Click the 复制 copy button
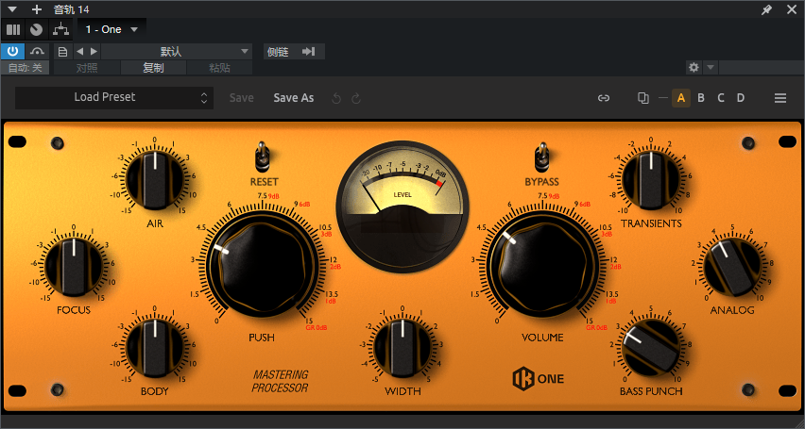 153,68
